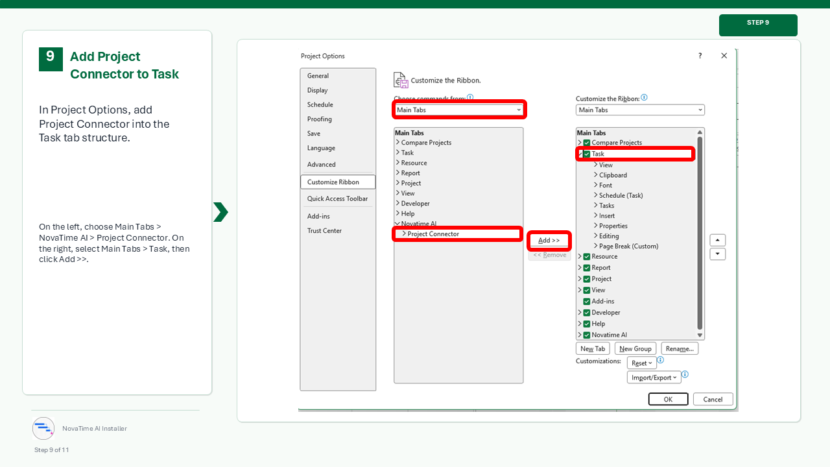
Task: Click the NovaTime AI Installer logo
Action: (43, 428)
